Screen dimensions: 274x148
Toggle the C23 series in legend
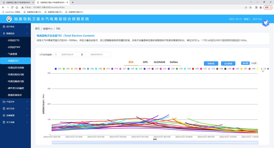click(x=187, y=69)
